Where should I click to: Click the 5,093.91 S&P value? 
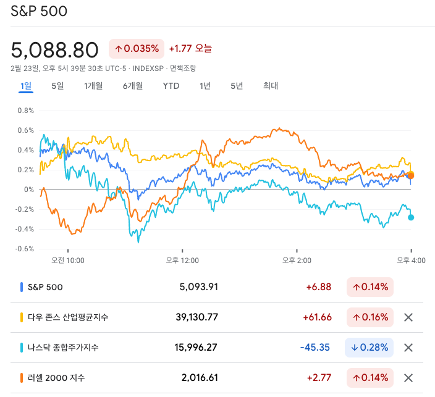199,287
